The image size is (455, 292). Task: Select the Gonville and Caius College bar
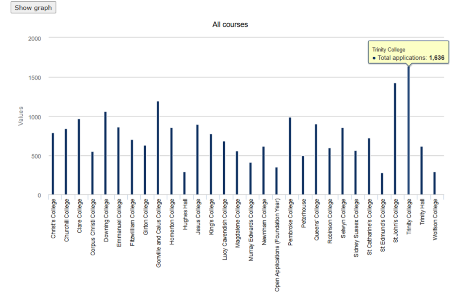[158, 148]
